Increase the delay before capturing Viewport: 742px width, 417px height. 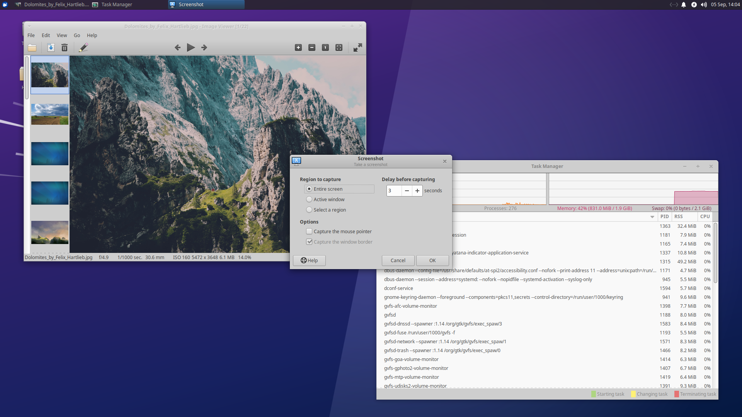tap(417, 190)
